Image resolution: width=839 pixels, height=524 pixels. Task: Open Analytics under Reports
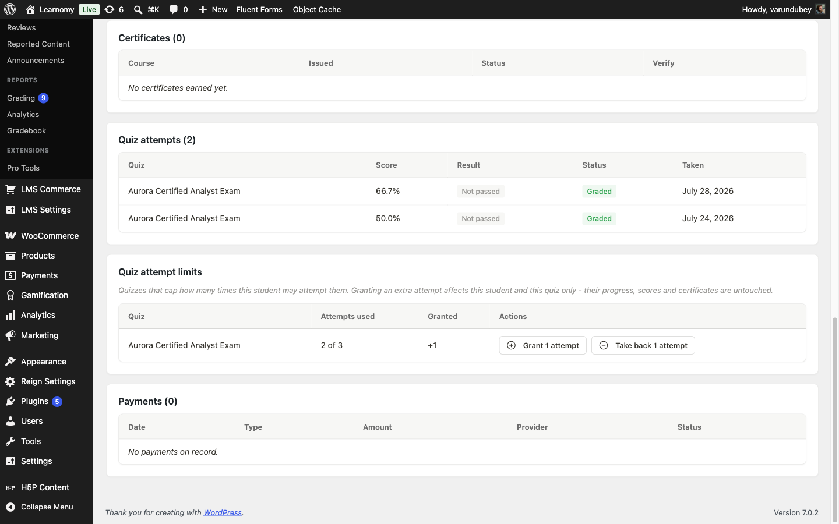tap(23, 114)
